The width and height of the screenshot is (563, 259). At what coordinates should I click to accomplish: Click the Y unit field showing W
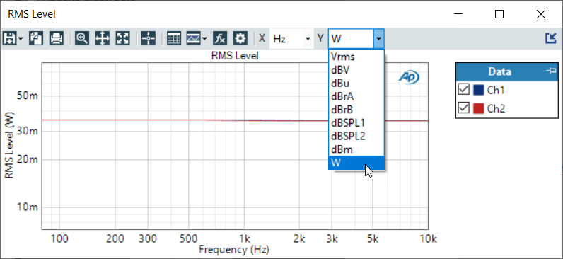click(351, 38)
